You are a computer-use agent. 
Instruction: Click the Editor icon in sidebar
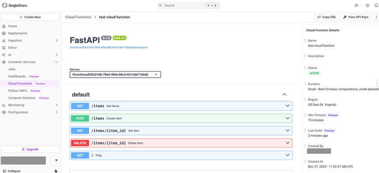click(4, 48)
